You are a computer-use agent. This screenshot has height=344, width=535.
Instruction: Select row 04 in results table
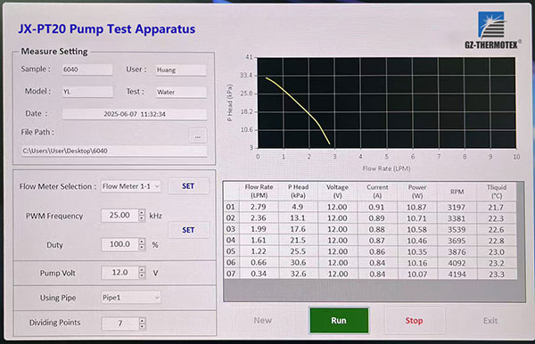[x=370, y=241]
